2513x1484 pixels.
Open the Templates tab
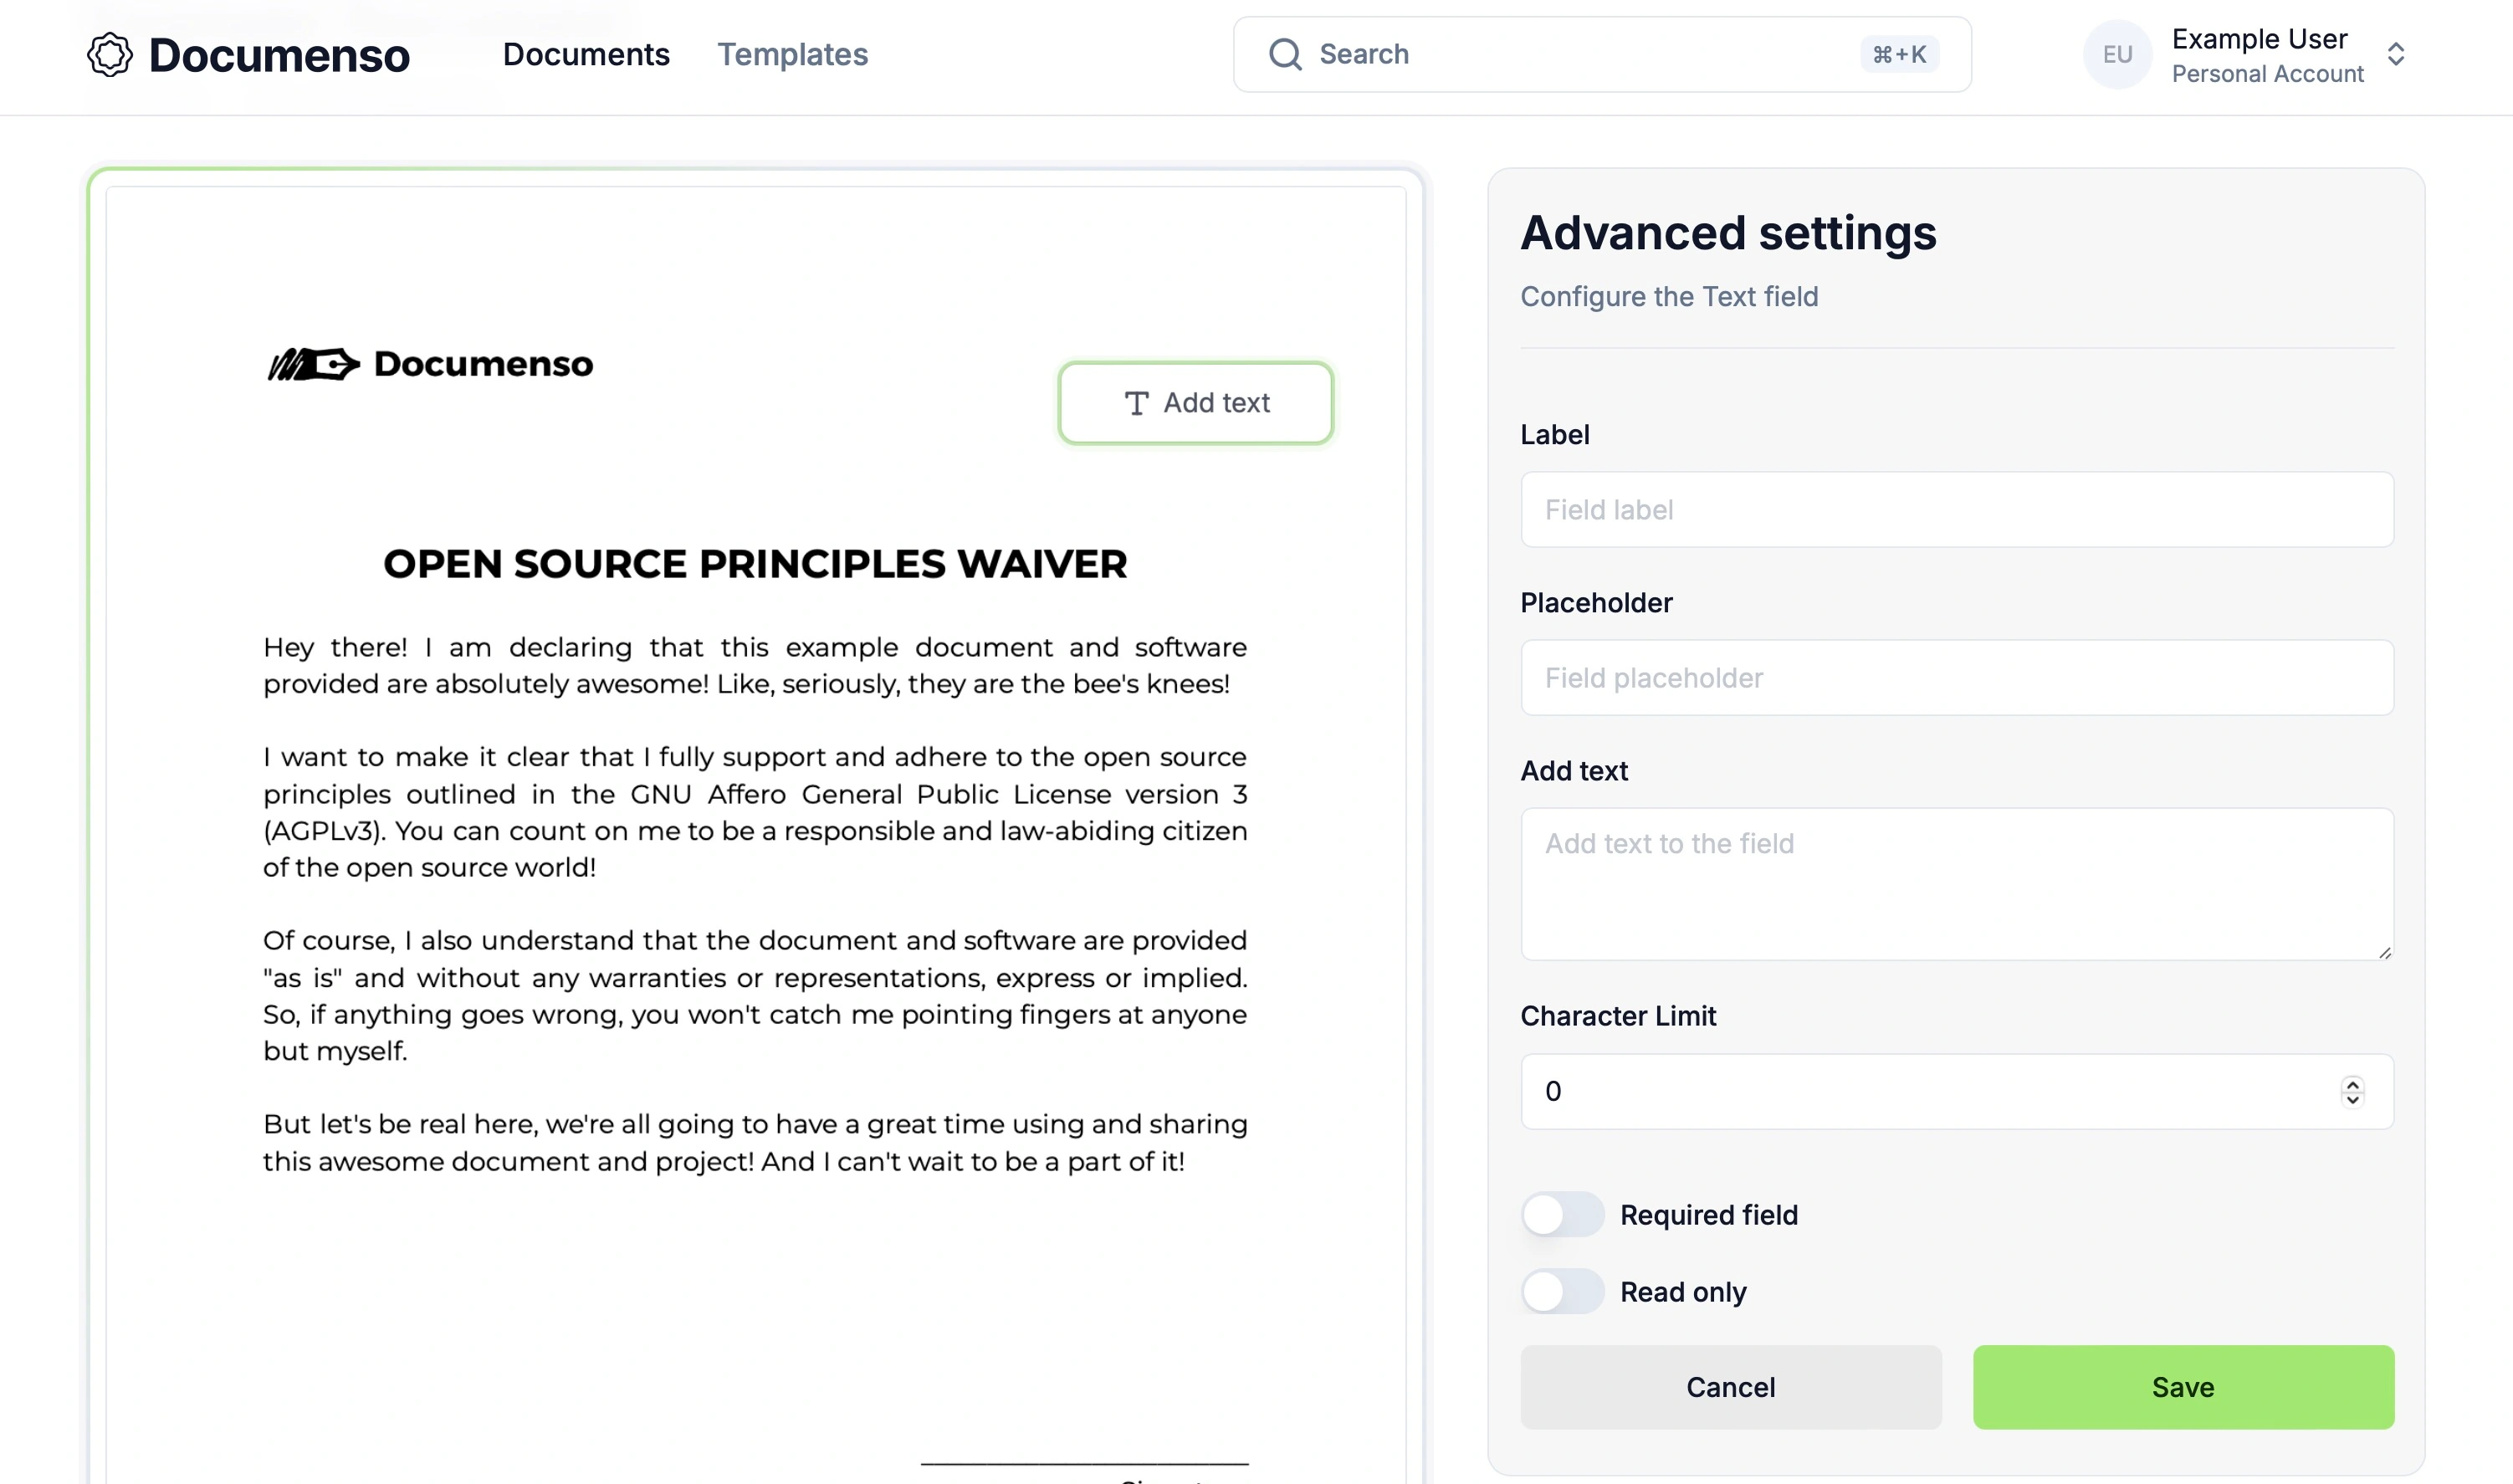click(793, 53)
